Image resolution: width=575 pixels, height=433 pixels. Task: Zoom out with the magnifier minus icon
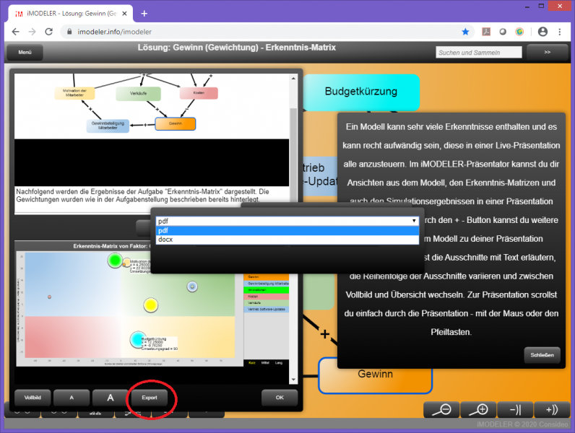tap(442, 410)
